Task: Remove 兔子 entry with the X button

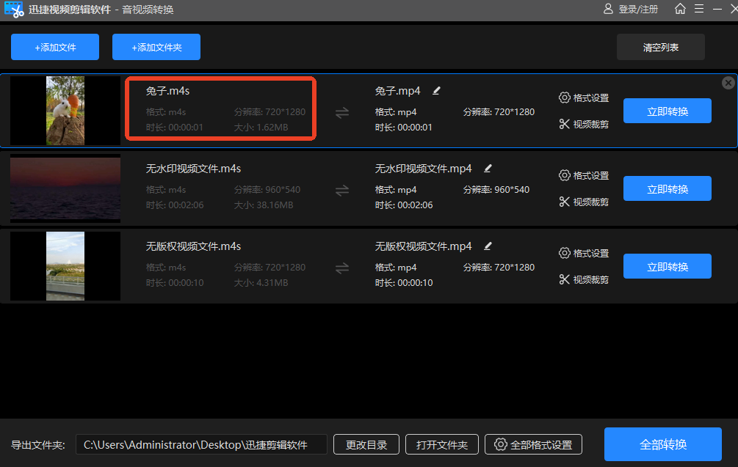Action: click(728, 82)
